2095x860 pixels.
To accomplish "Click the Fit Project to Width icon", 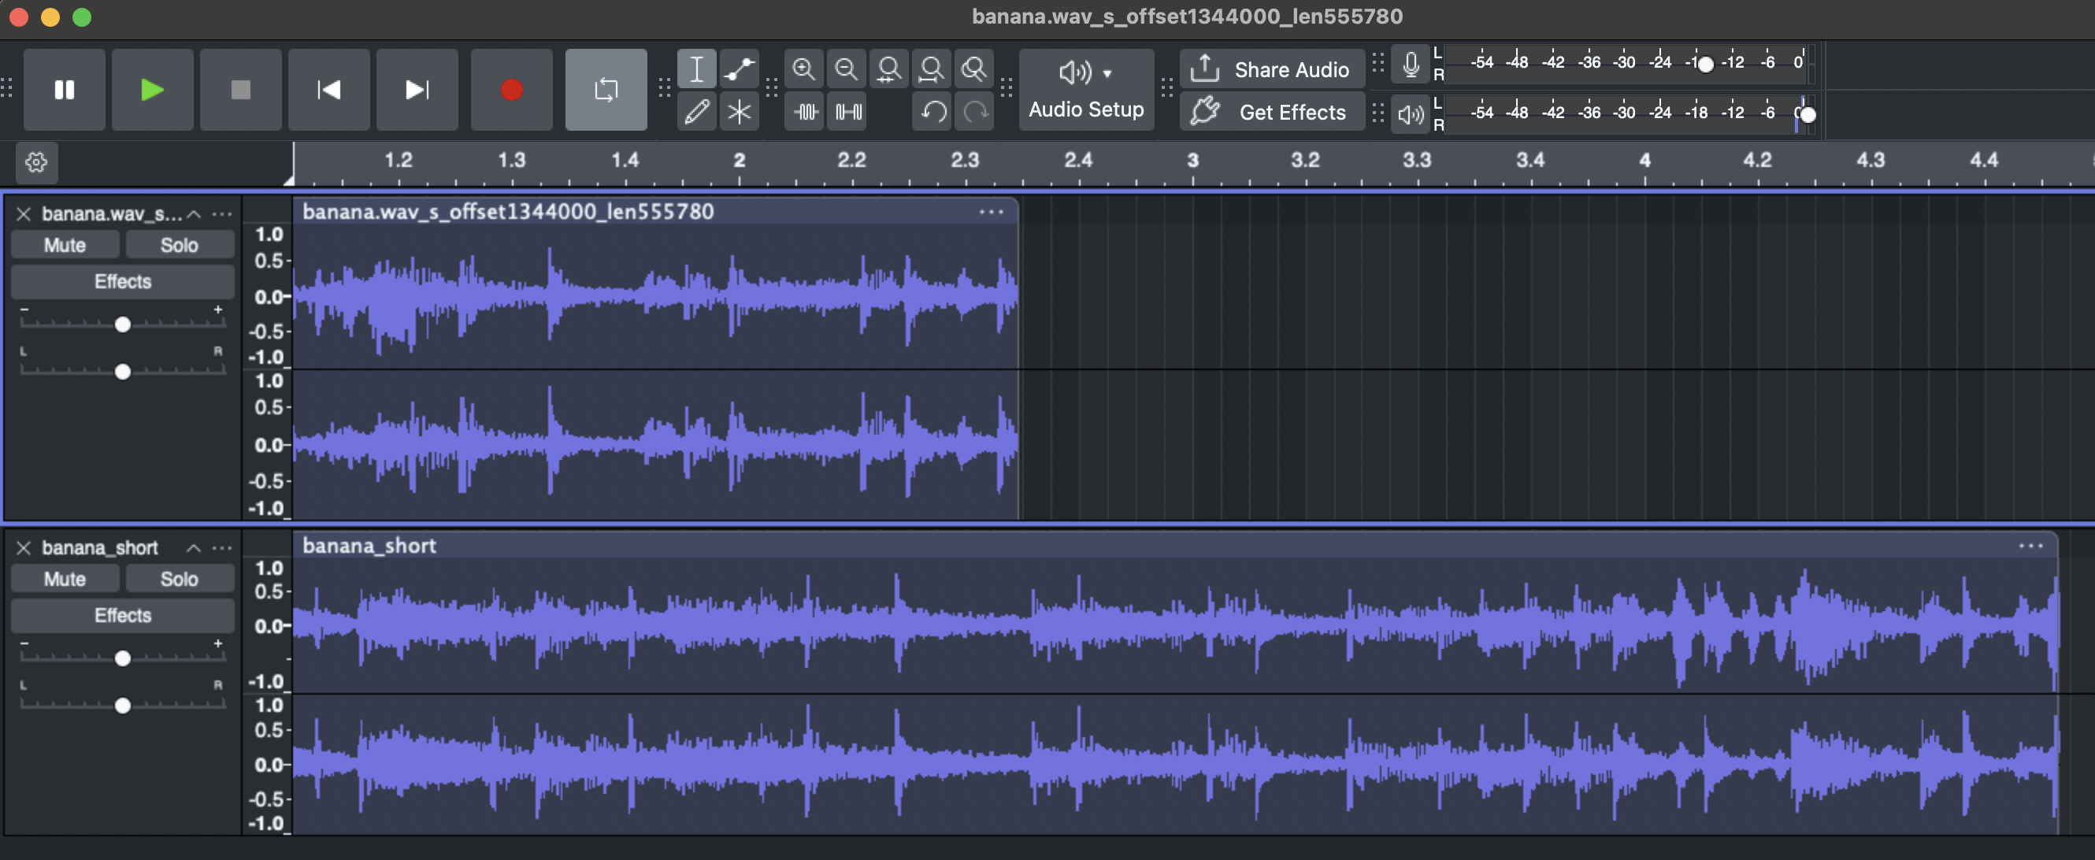I will 930,69.
